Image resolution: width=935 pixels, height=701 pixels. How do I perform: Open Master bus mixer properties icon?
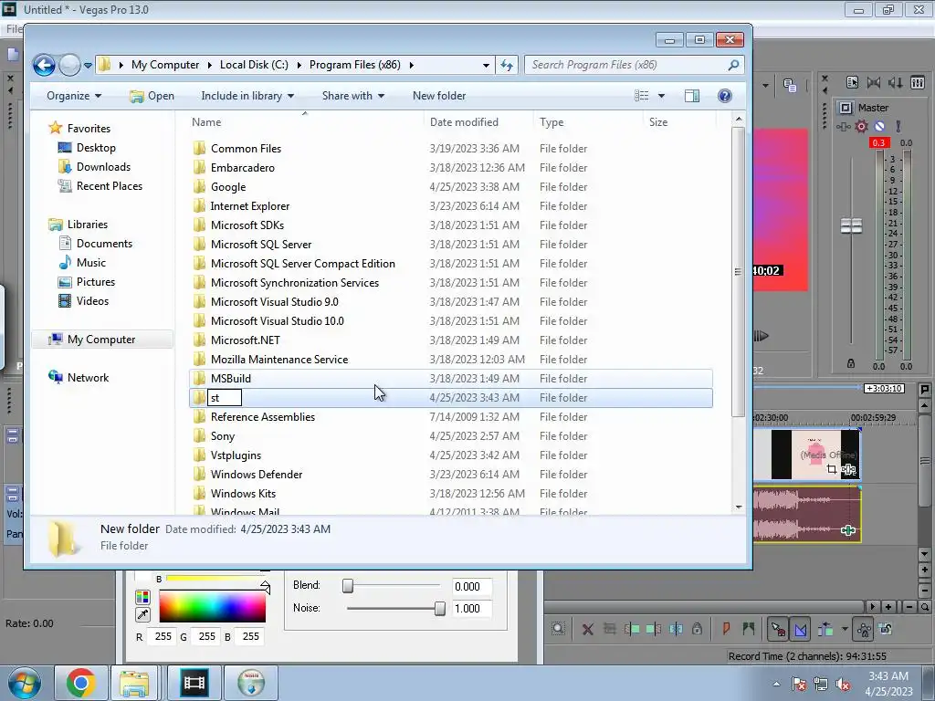point(852,82)
